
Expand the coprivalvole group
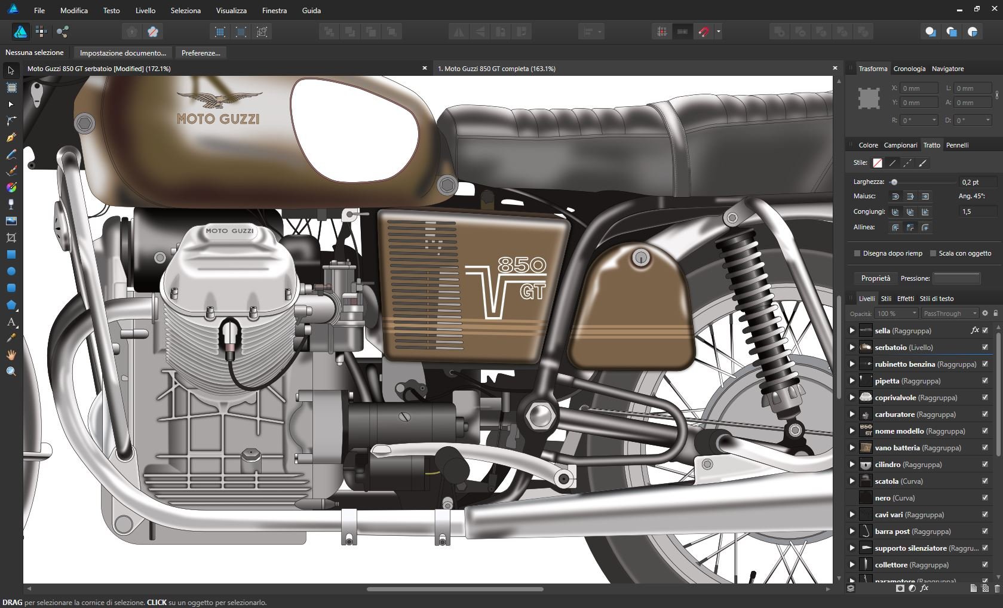point(852,397)
